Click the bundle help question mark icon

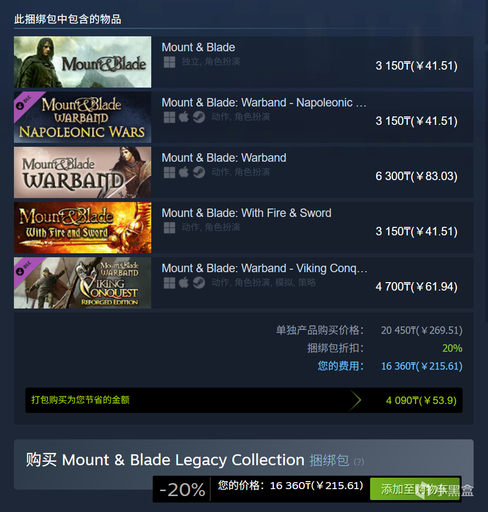click(x=359, y=462)
